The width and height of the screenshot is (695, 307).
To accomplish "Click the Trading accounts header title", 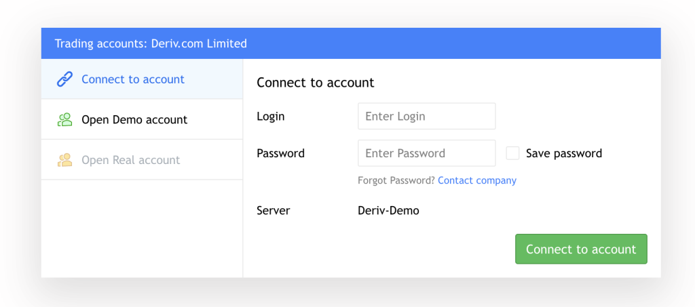I will click(151, 43).
